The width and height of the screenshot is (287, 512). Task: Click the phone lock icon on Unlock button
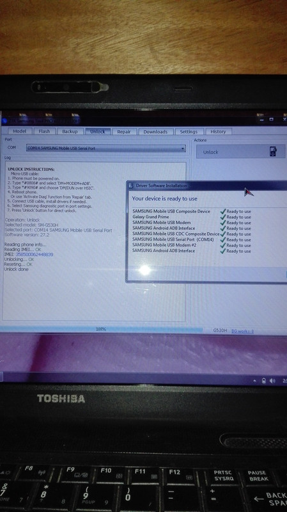point(273,152)
